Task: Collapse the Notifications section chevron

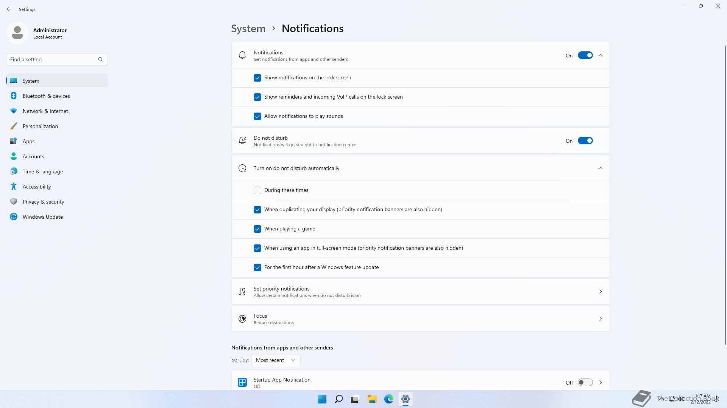Action: (x=601, y=56)
